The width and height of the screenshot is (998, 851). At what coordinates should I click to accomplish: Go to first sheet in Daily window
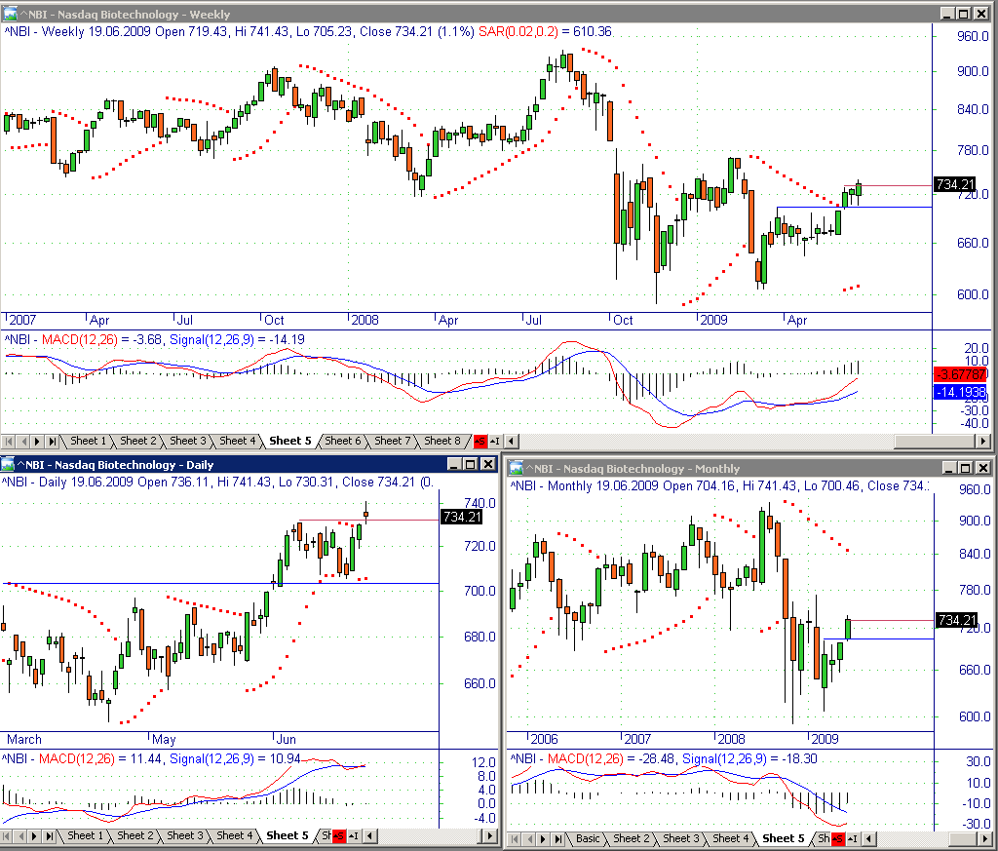pyautogui.click(x=6, y=836)
